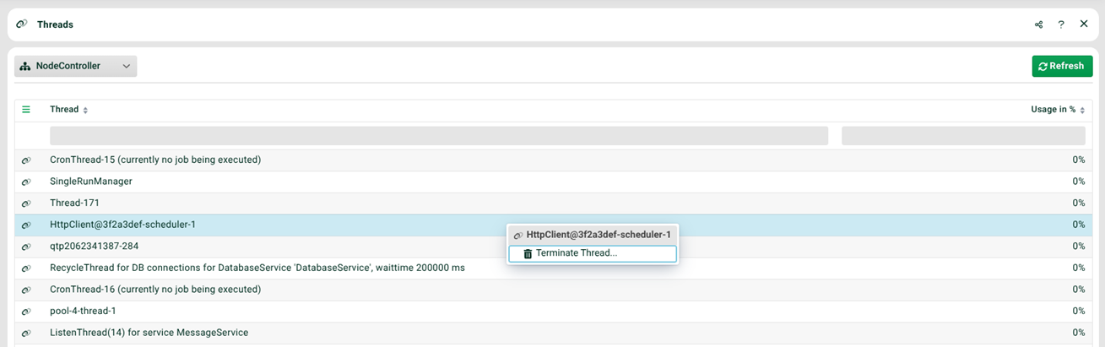The height and width of the screenshot is (347, 1105).
Task: Click the 0% usage value for SingleRunManager
Action: (x=1078, y=182)
